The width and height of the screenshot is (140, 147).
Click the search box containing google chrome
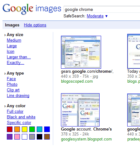102,9
